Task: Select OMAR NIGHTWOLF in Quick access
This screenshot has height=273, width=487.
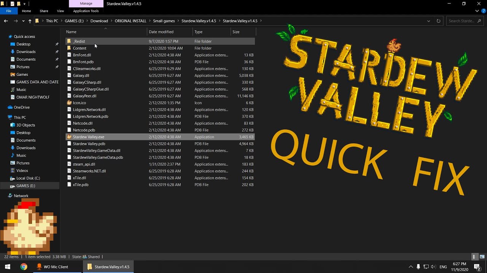Action: 29,97
